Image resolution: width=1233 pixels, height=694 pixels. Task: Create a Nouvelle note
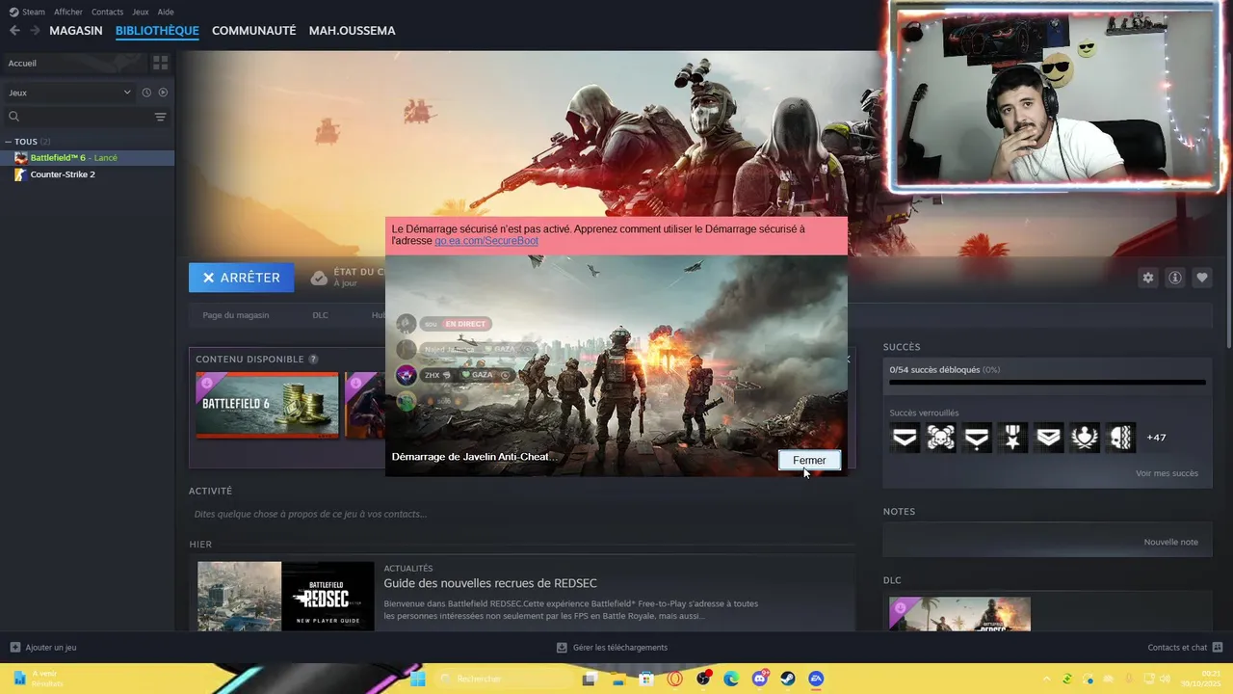point(1170,542)
